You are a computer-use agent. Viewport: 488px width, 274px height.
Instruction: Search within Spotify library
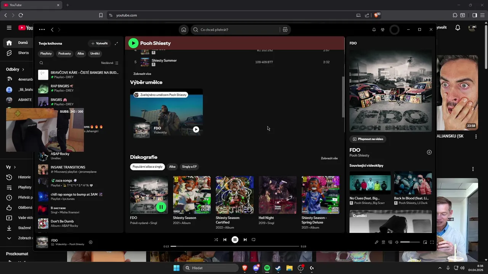[41, 63]
